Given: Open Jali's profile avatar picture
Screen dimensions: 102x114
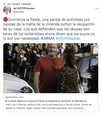Looking at the screenshot, I should click(x=7, y=10).
